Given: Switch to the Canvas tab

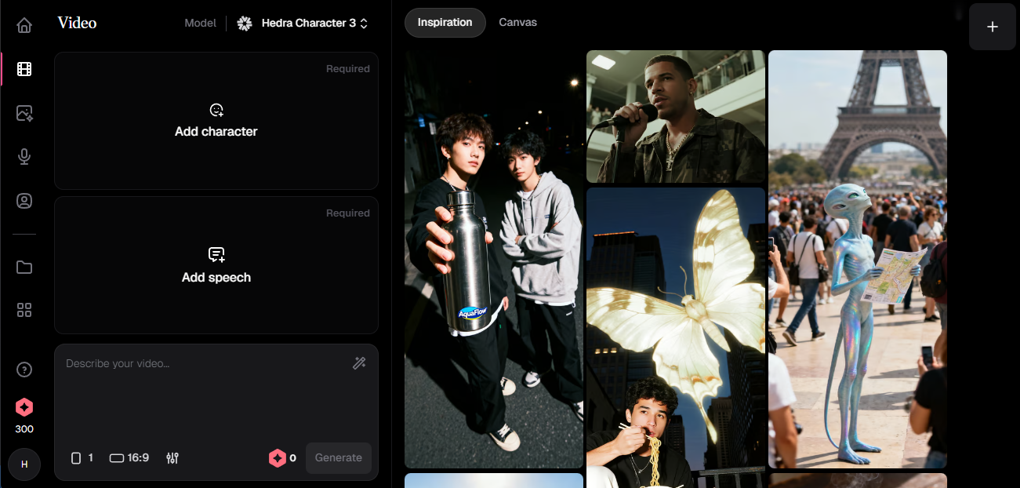Looking at the screenshot, I should tap(517, 23).
